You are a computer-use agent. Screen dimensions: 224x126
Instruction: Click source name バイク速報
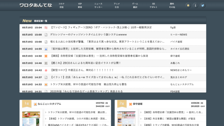pos(176,42)
